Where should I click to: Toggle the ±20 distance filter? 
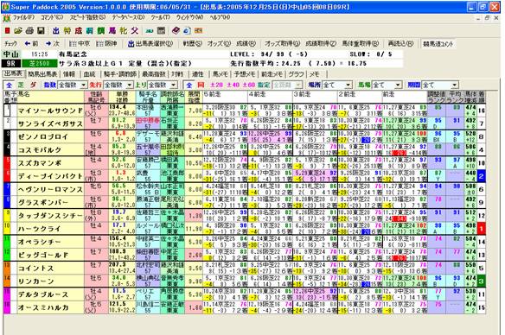(x=216, y=85)
